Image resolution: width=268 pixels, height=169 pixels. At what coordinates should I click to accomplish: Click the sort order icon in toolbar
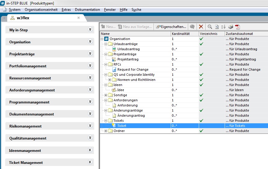tap(223, 27)
